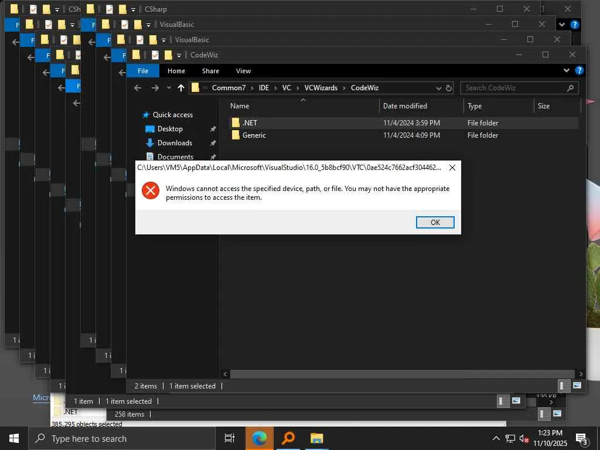Open Share ribbon tab in CodeWiz window
Screen dimensions: 600x450
(210, 71)
